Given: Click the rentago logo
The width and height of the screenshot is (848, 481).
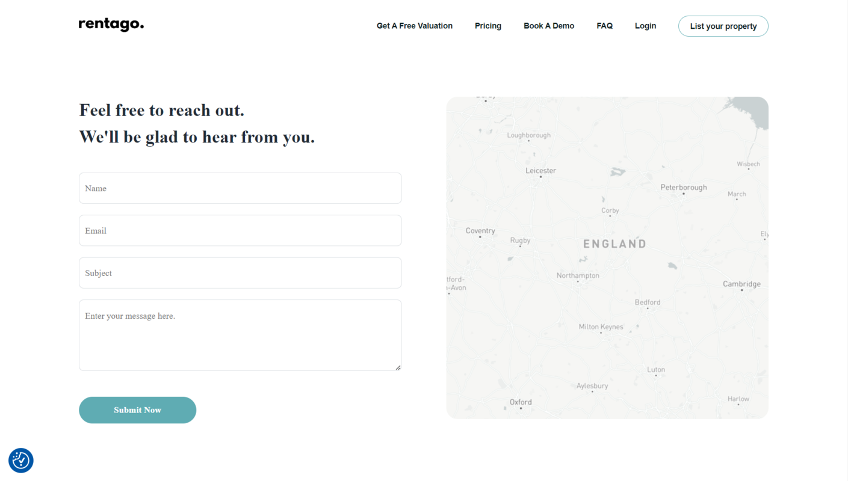Looking at the screenshot, I should point(111,25).
